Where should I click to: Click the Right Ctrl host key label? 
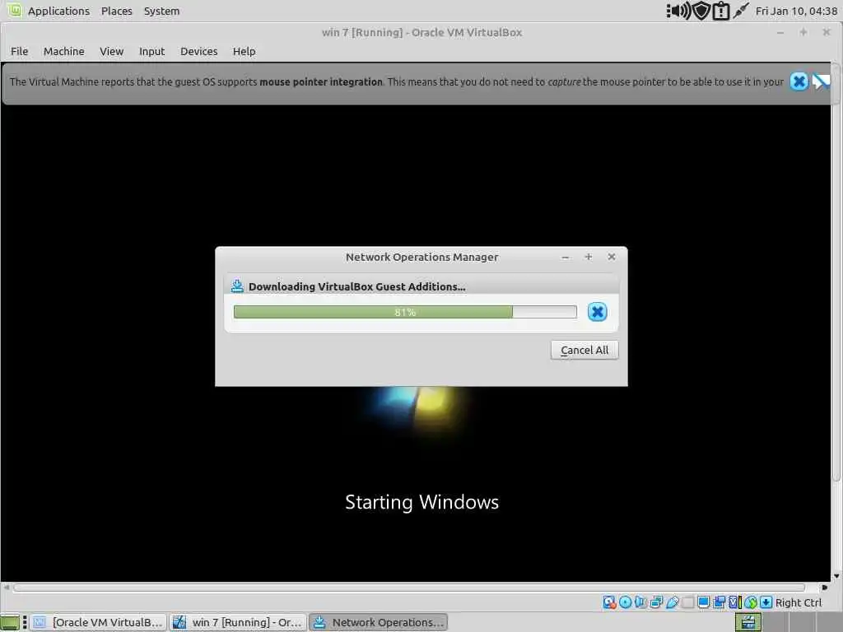799,602
